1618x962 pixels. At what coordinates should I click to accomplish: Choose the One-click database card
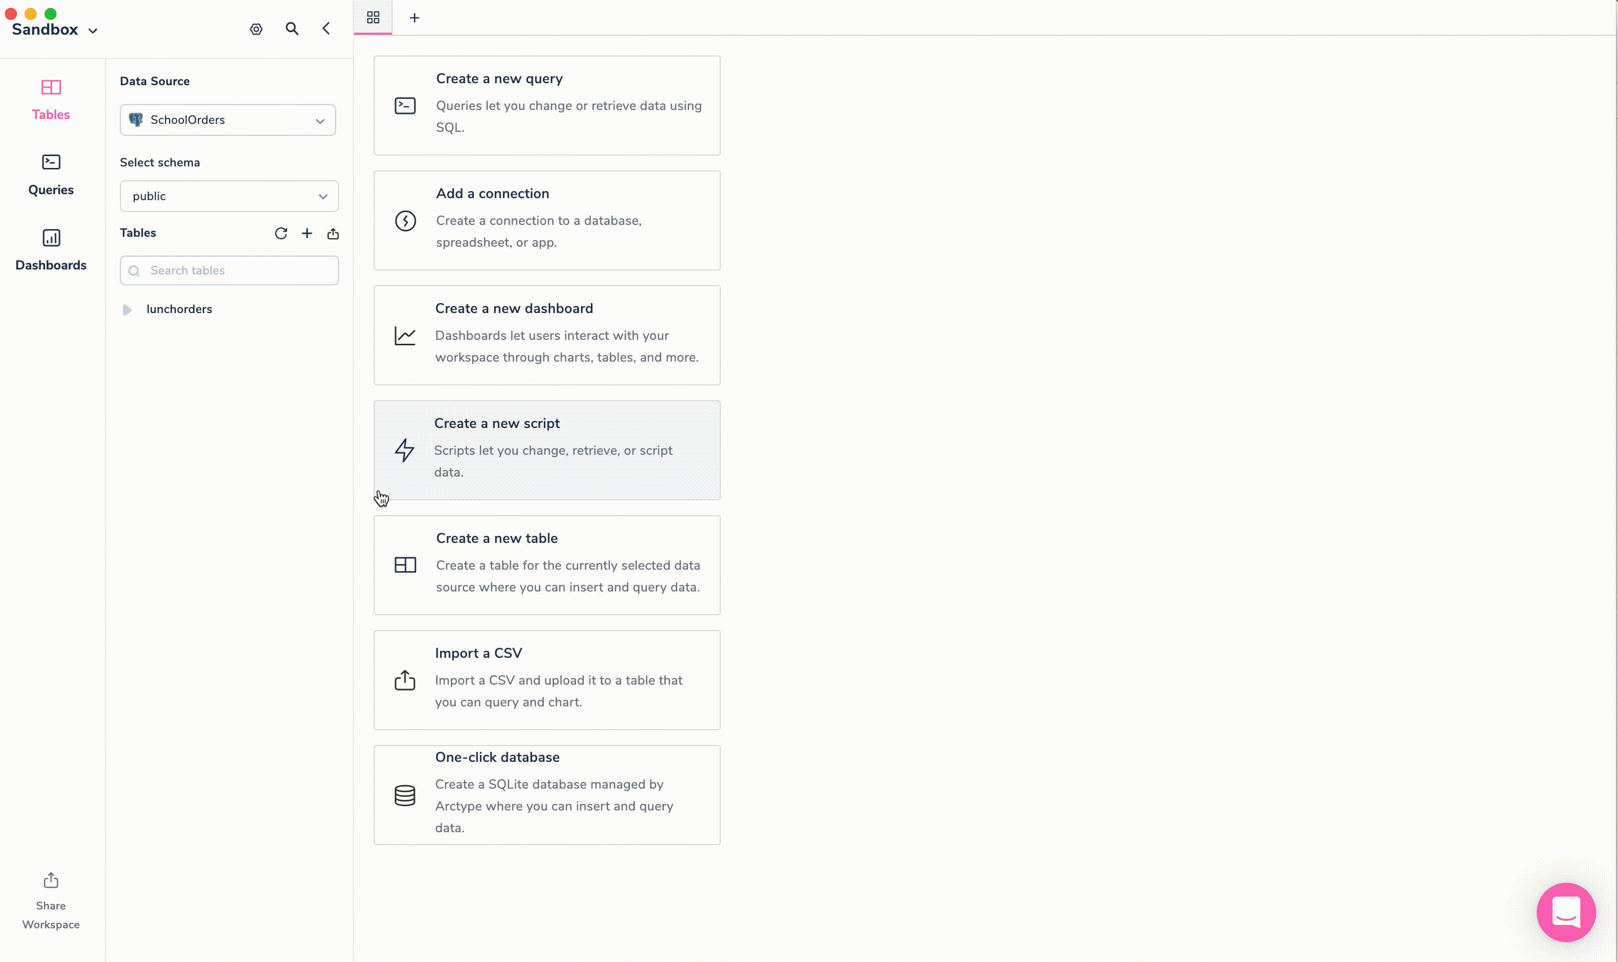pos(547,795)
